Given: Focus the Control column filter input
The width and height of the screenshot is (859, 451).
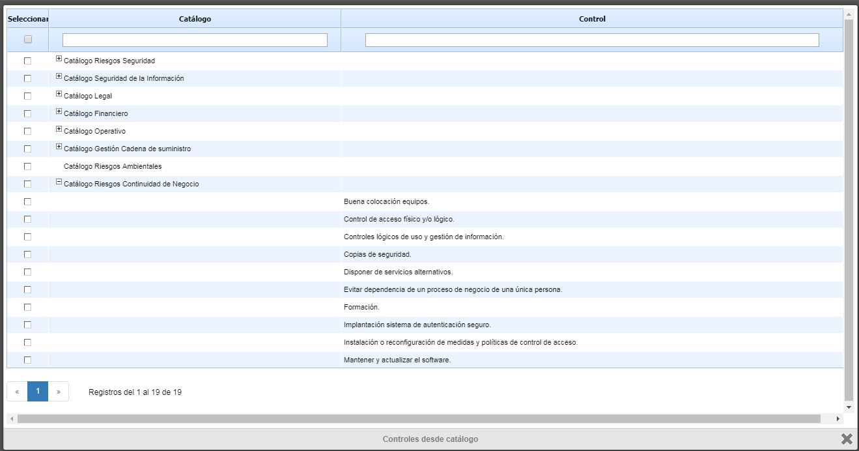Looking at the screenshot, I should [591, 40].
